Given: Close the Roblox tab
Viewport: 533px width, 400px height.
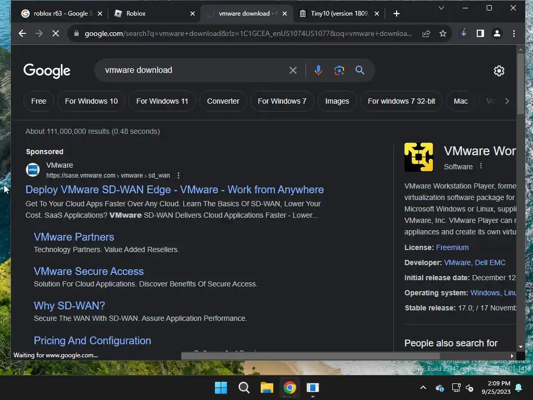Looking at the screenshot, I should [193, 14].
